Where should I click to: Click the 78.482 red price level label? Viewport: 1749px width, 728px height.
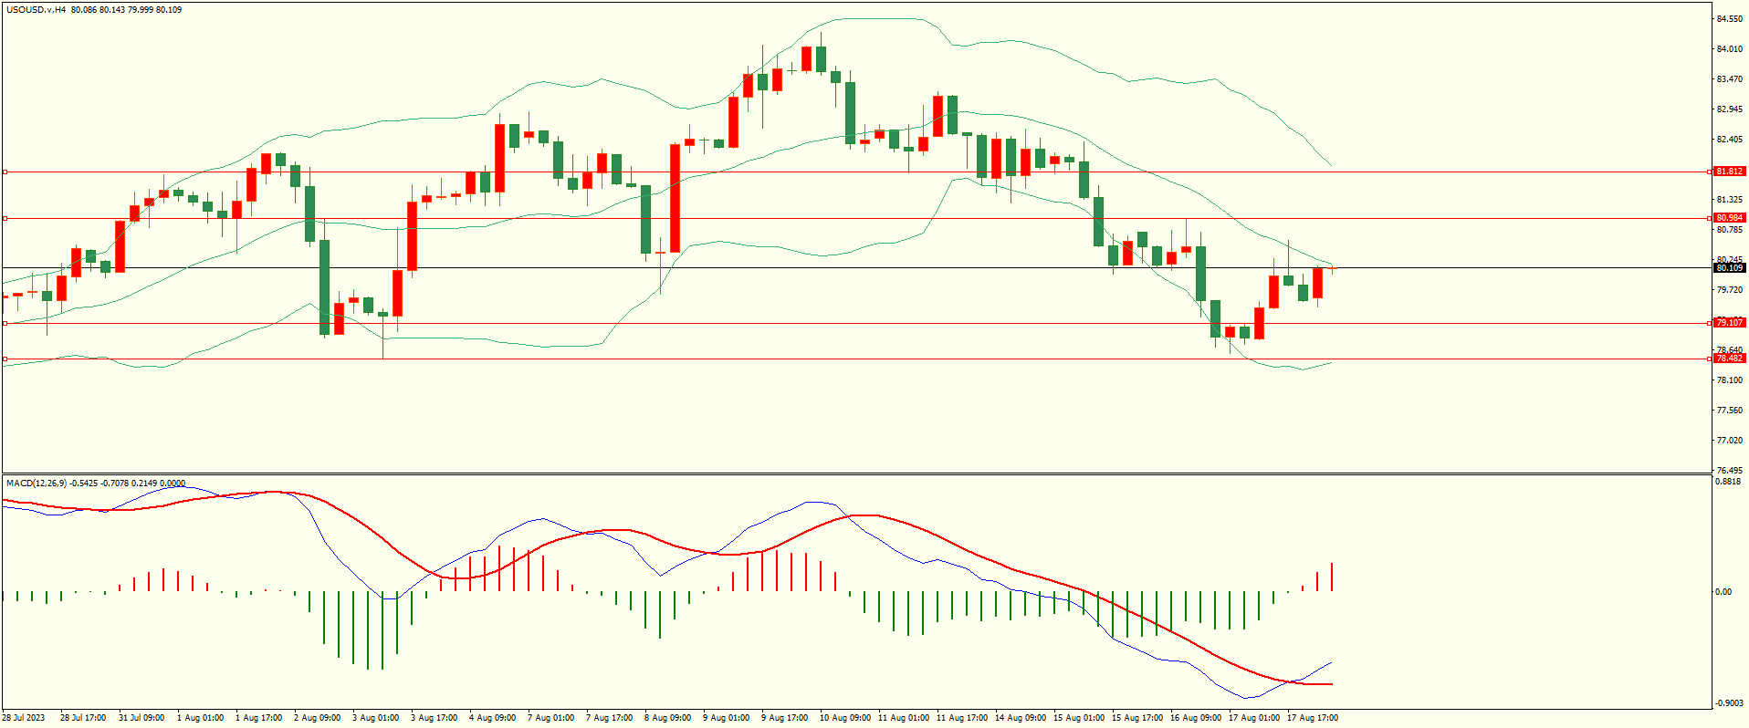pos(1729,359)
